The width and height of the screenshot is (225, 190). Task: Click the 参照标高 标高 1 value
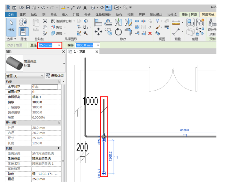coord(45,97)
